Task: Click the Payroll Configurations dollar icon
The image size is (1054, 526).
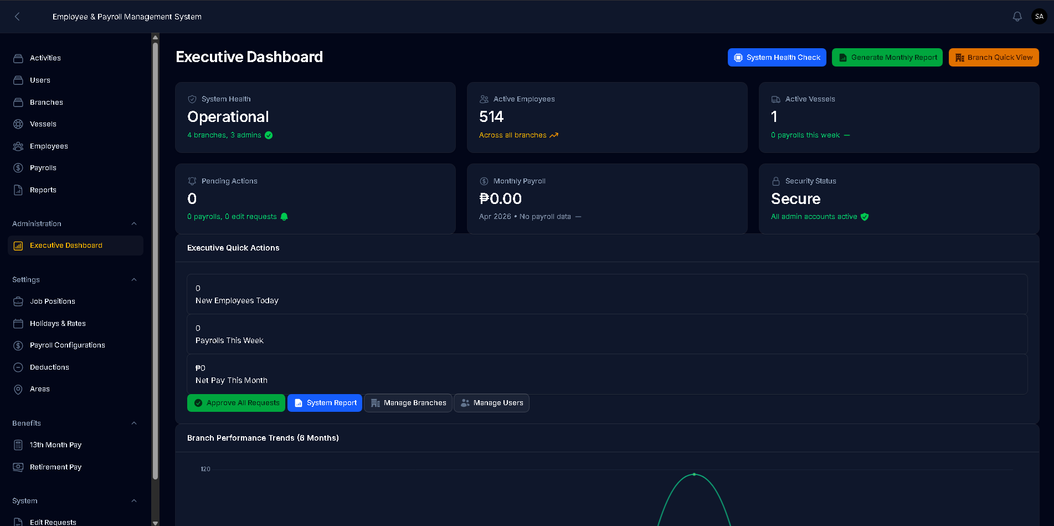Action: (x=18, y=345)
